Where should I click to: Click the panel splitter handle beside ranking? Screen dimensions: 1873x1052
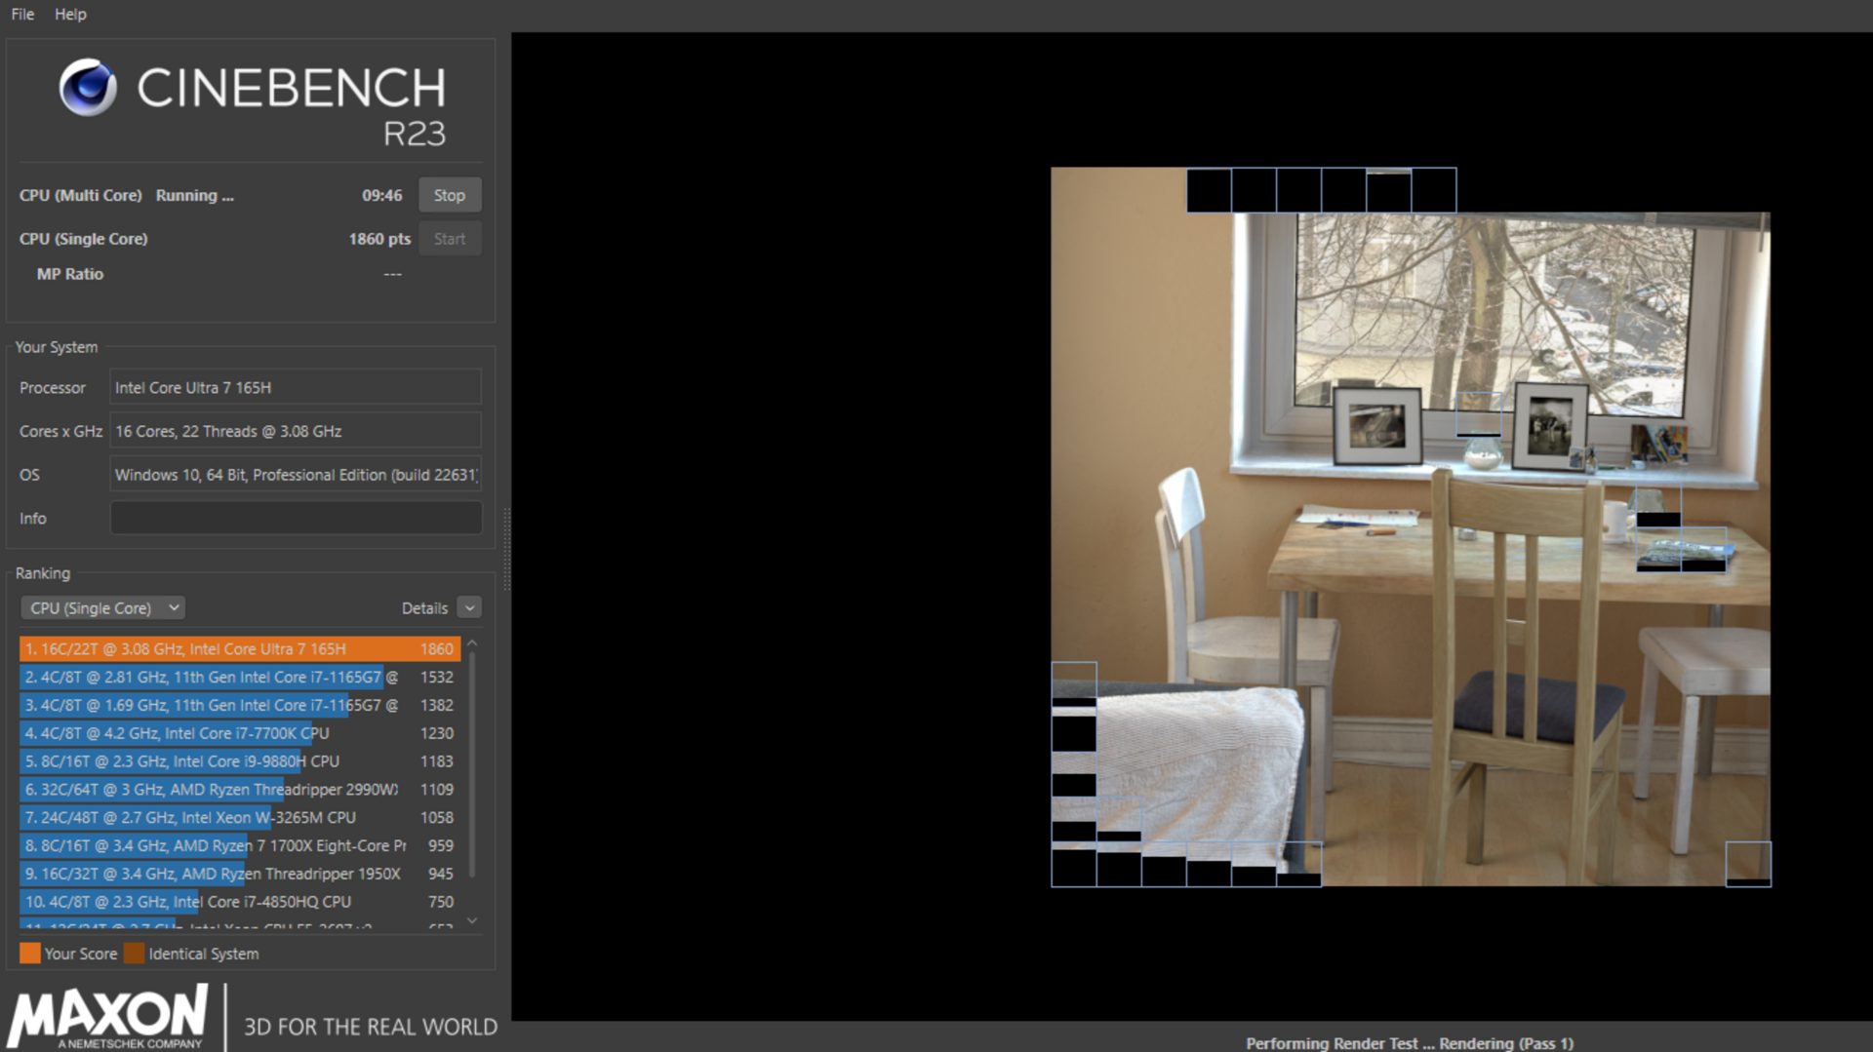(x=506, y=551)
